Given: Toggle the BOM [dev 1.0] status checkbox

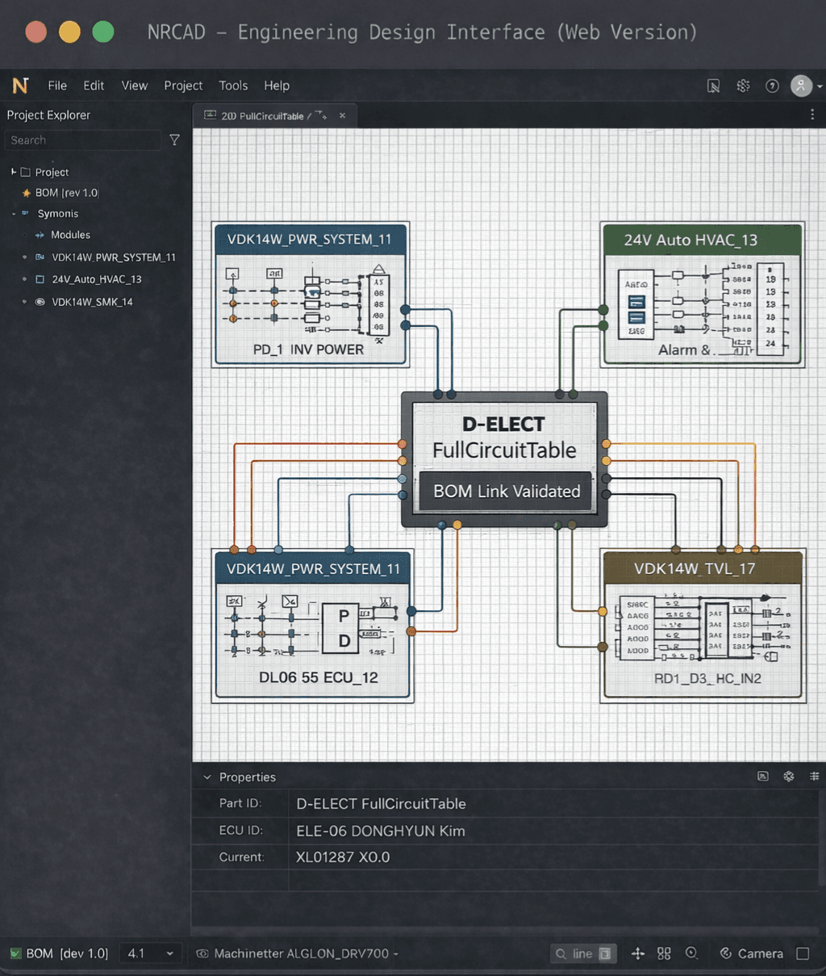Looking at the screenshot, I should click(x=15, y=953).
